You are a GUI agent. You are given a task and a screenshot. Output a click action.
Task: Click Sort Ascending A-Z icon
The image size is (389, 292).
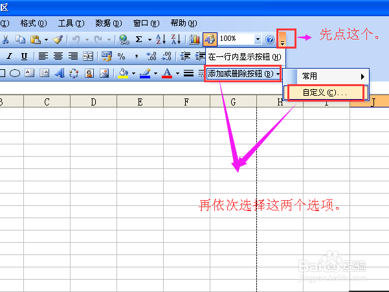pyautogui.click(x=161, y=39)
